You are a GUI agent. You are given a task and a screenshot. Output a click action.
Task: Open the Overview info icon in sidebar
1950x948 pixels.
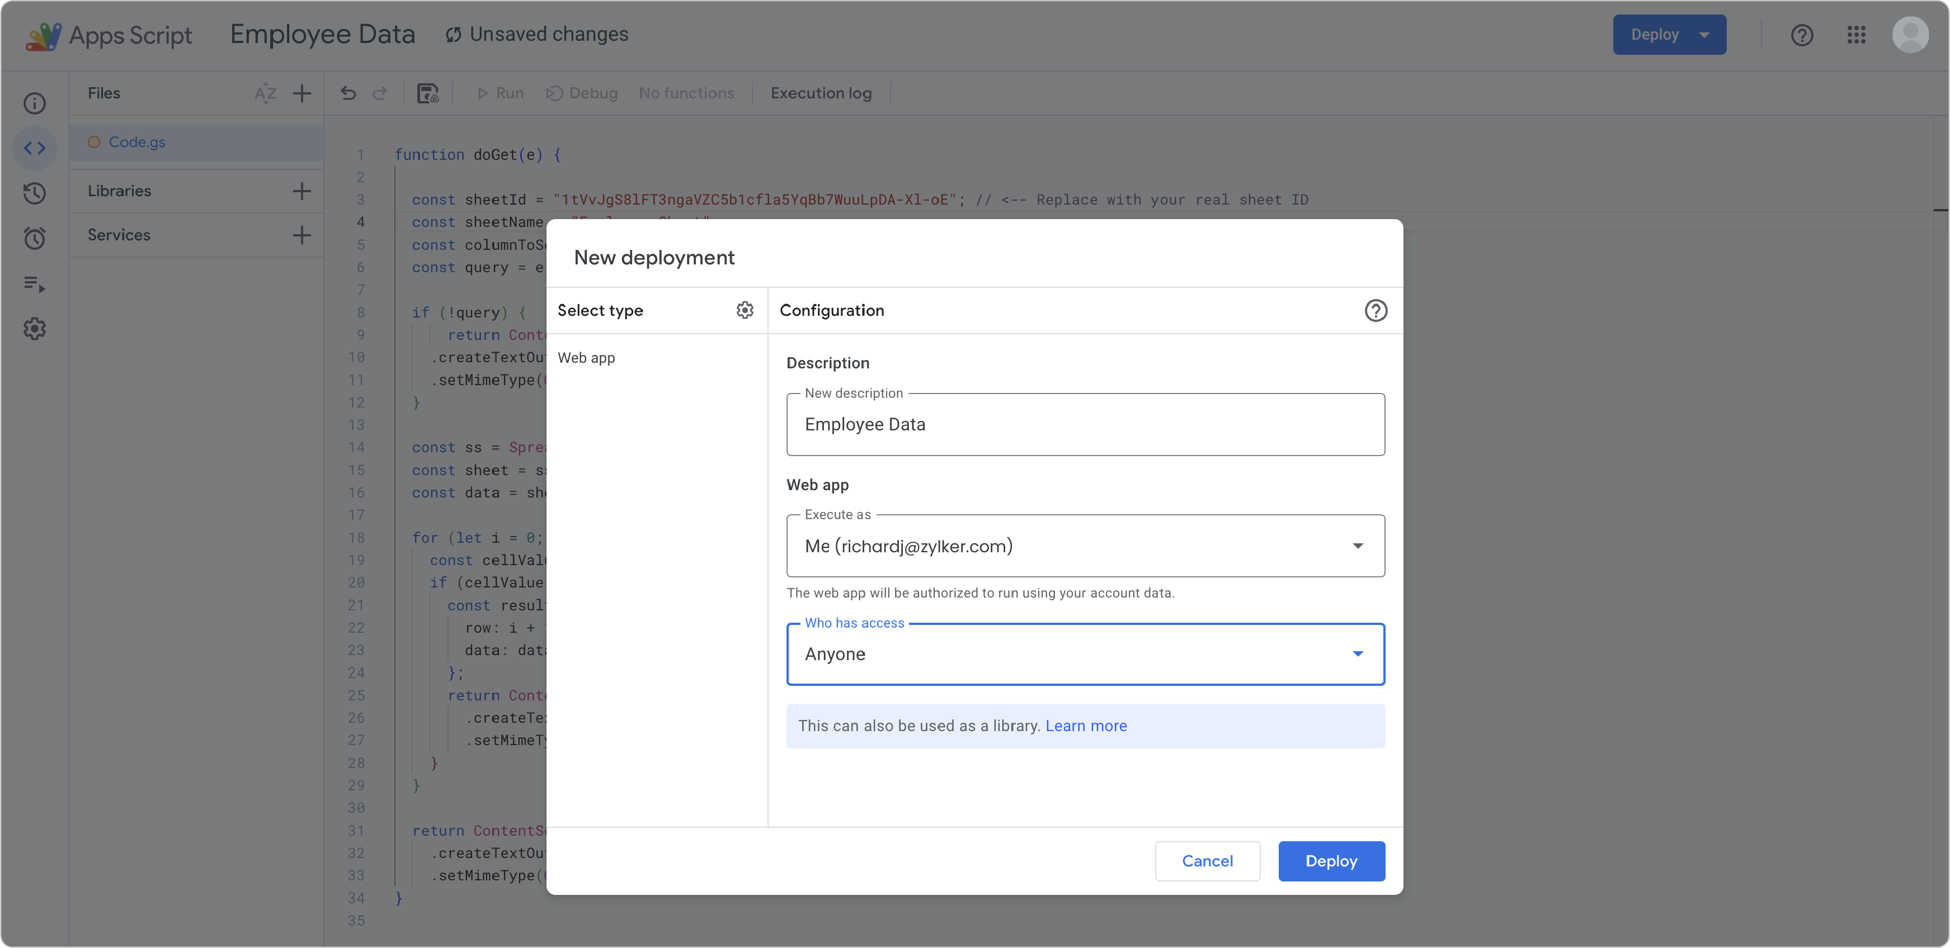(35, 103)
